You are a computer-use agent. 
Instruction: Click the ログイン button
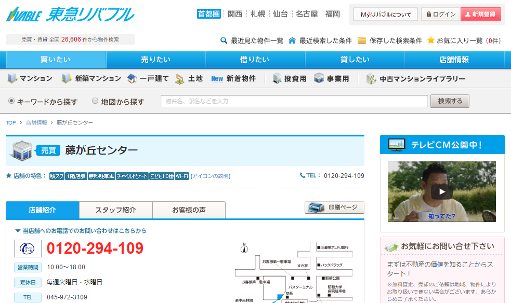pyautogui.click(x=441, y=15)
